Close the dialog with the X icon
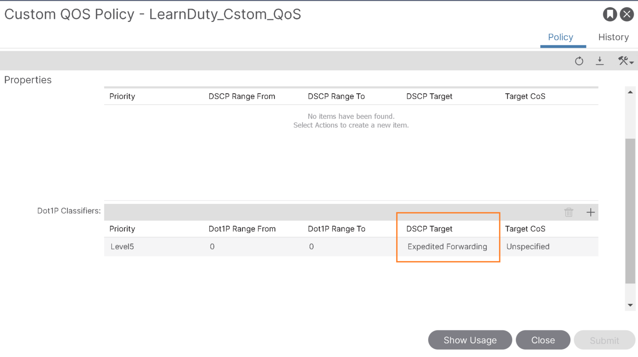Image resolution: width=638 pixels, height=357 pixels. [627, 14]
